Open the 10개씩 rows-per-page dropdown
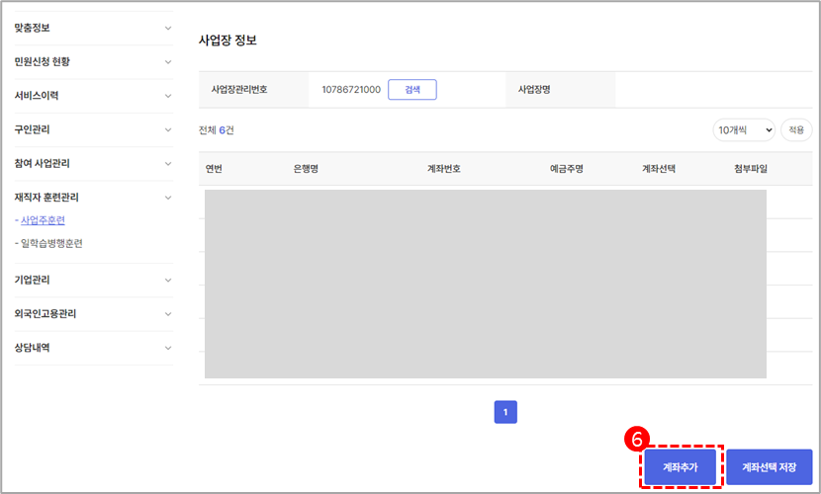 click(x=743, y=130)
